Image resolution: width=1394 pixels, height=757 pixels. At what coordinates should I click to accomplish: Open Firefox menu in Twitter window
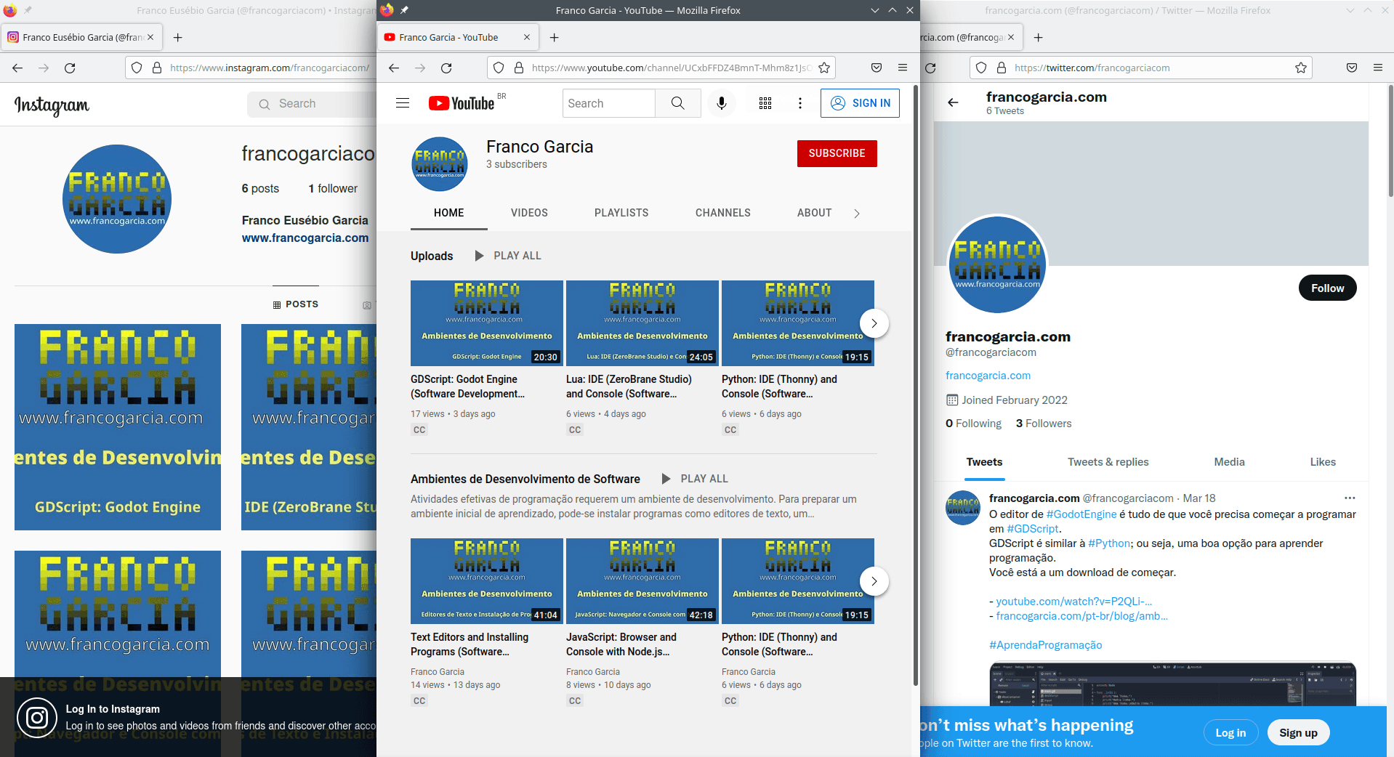(1378, 68)
